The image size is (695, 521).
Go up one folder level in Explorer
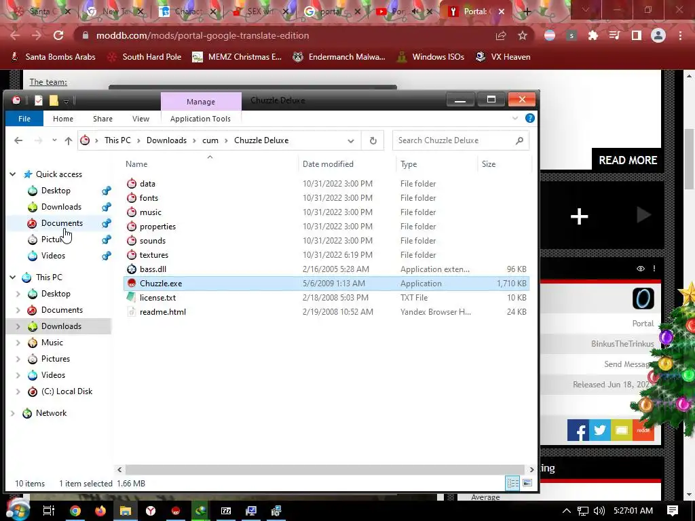[x=69, y=140]
